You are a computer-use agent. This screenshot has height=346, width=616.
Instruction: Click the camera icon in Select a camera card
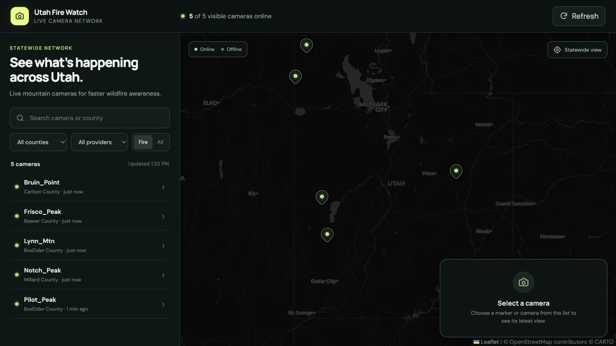tap(524, 282)
